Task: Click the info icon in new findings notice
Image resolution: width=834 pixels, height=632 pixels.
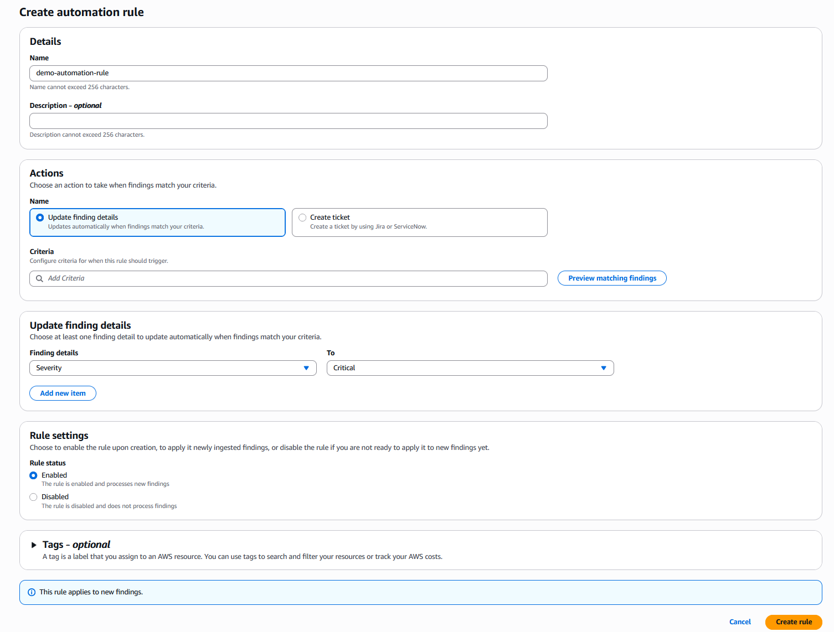Action: (32, 592)
